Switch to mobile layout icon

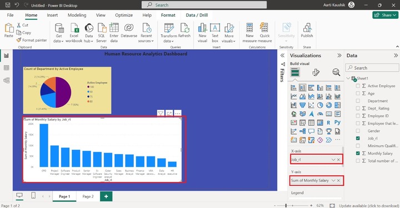[33, 196]
